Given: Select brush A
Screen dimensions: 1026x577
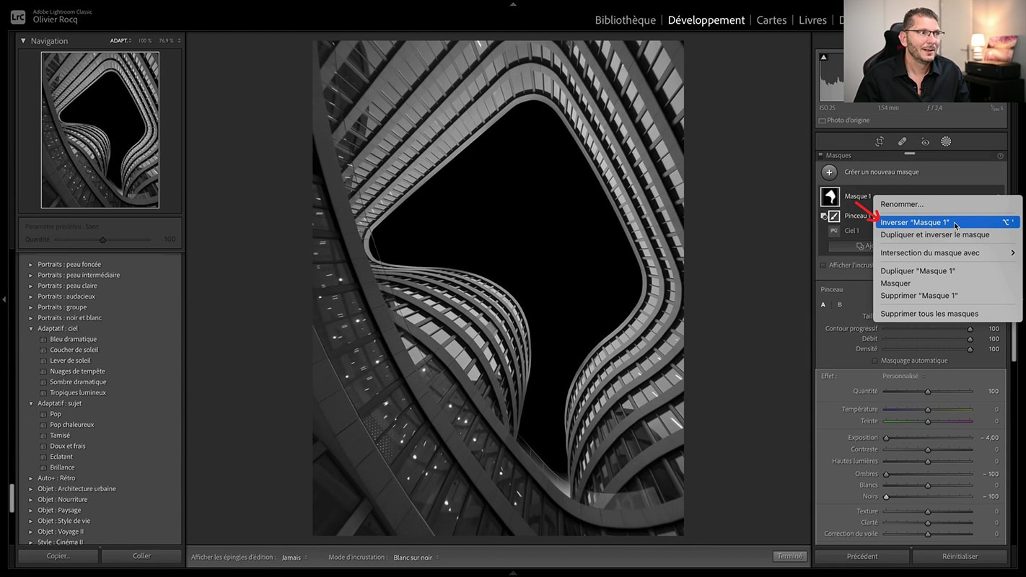Looking at the screenshot, I should (823, 304).
